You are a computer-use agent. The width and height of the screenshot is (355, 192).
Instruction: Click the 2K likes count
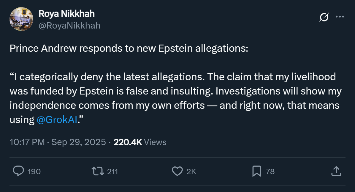point(191,171)
